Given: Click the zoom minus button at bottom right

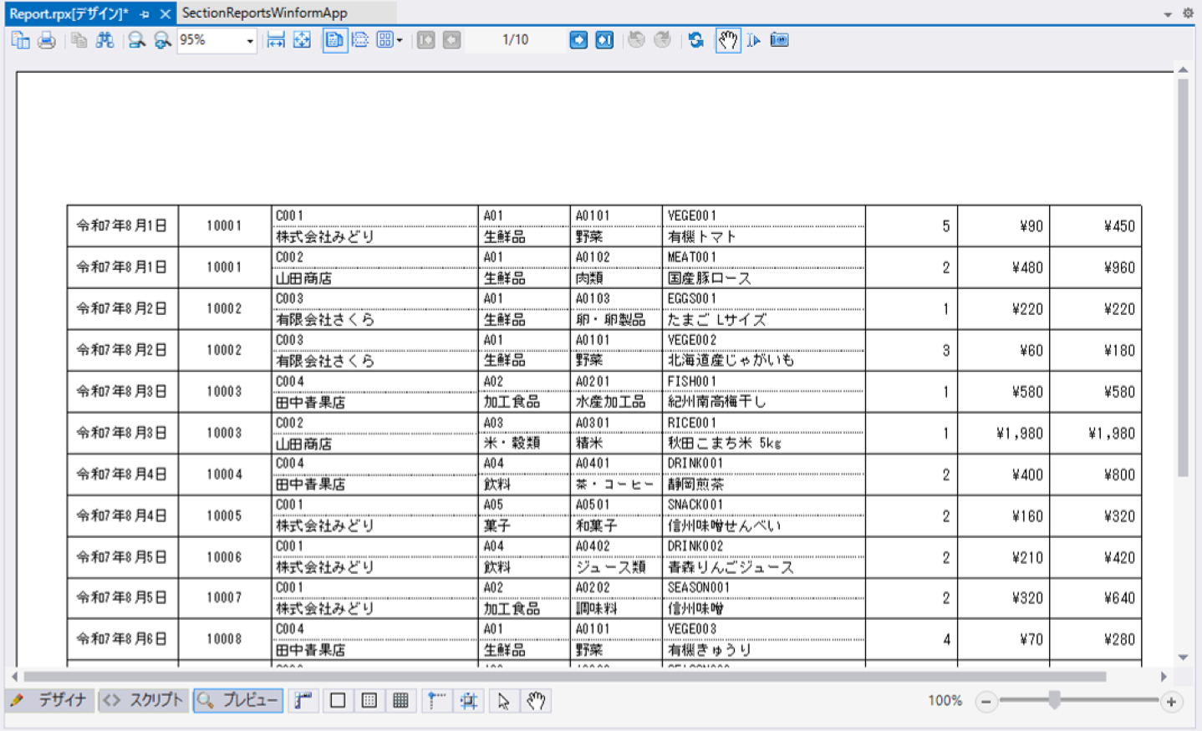Looking at the screenshot, I should [986, 702].
